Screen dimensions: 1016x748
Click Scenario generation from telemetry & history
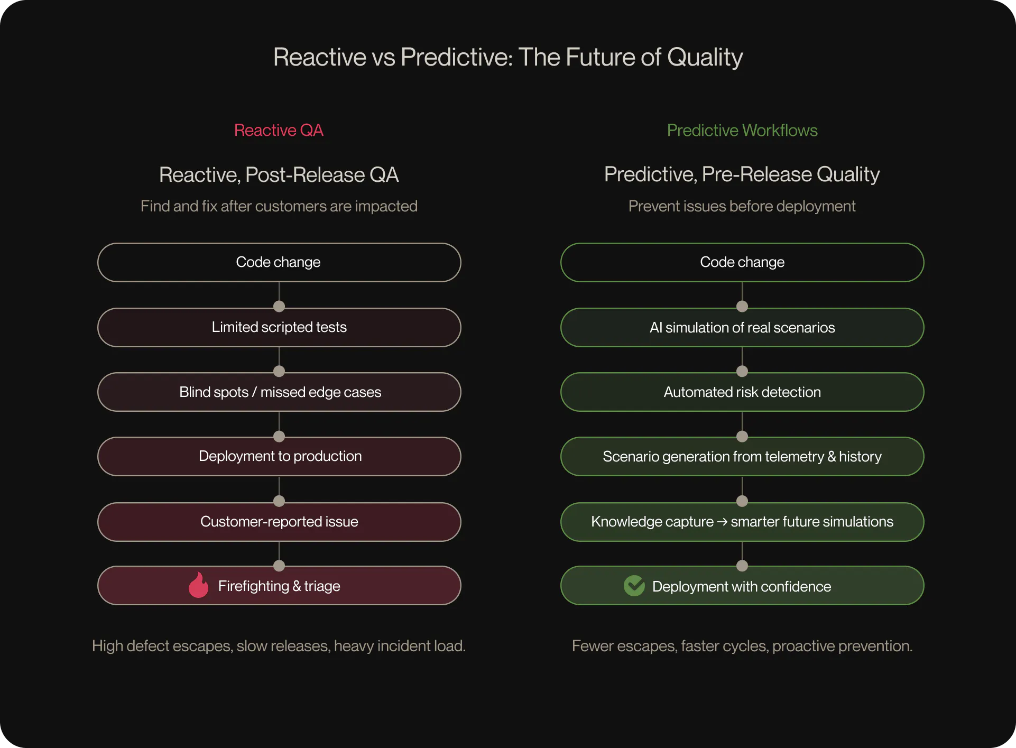pos(742,457)
